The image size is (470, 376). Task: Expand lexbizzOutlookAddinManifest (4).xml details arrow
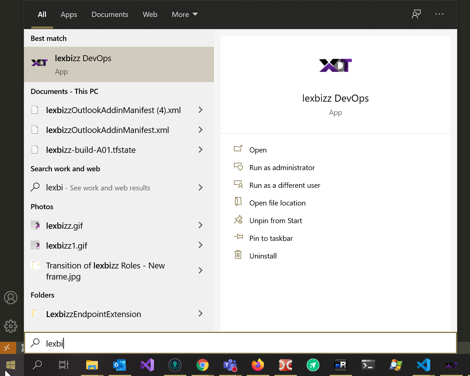(200, 110)
